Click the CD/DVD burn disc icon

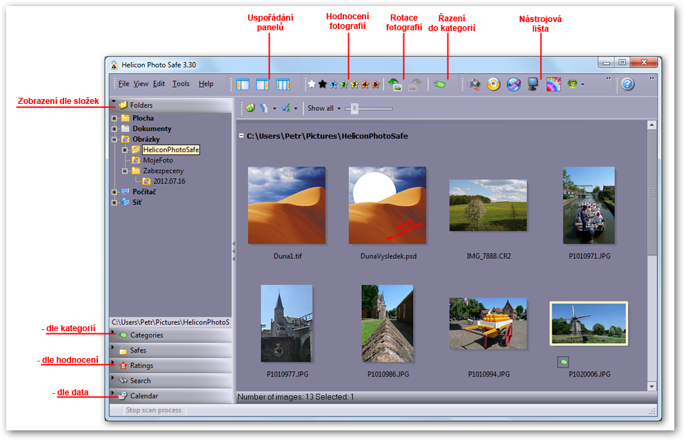(x=494, y=84)
